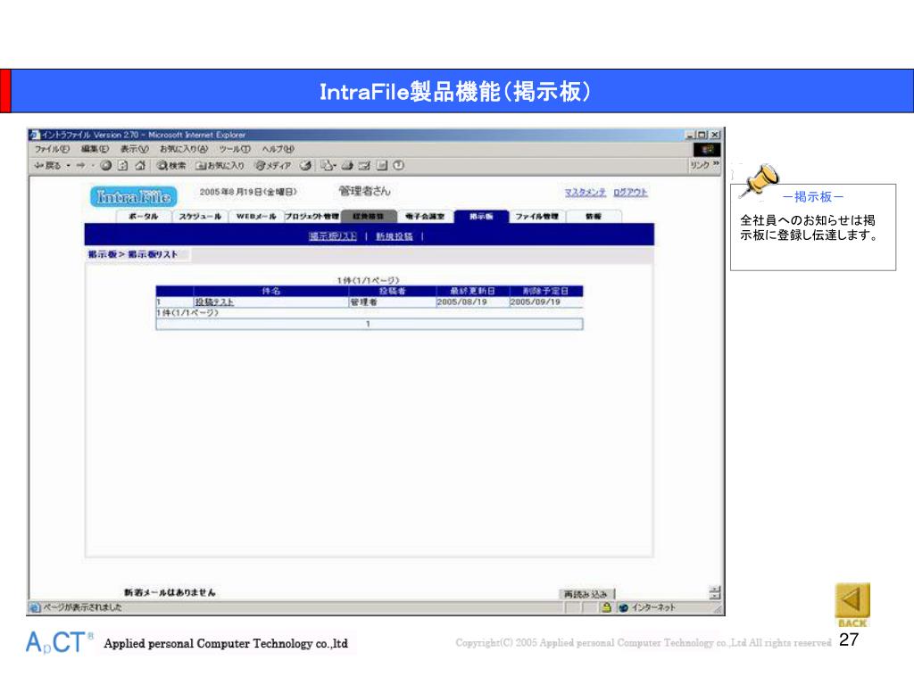Maximize the Internet Explorer window
The image size is (914, 685).
coord(702,135)
